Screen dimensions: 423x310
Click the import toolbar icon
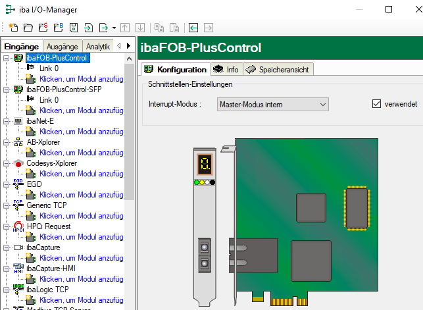[x=88, y=28]
